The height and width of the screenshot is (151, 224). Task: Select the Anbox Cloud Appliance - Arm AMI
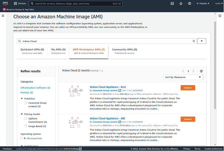(x=188, y=88)
